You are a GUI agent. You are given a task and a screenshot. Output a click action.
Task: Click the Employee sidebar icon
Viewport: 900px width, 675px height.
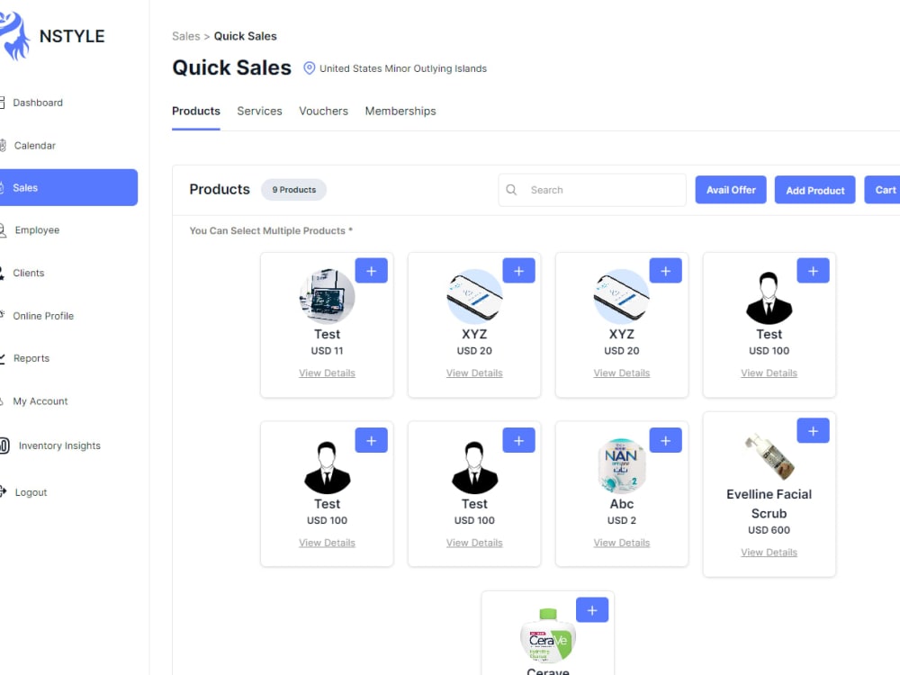pos(4,230)
